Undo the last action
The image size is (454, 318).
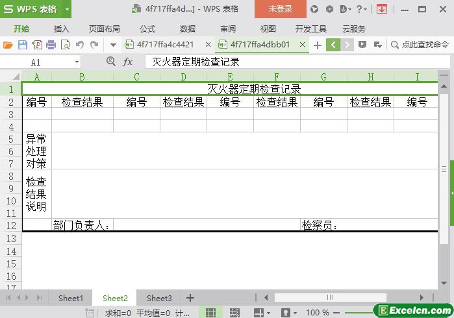pyautogui.click(x=80, y=45)
